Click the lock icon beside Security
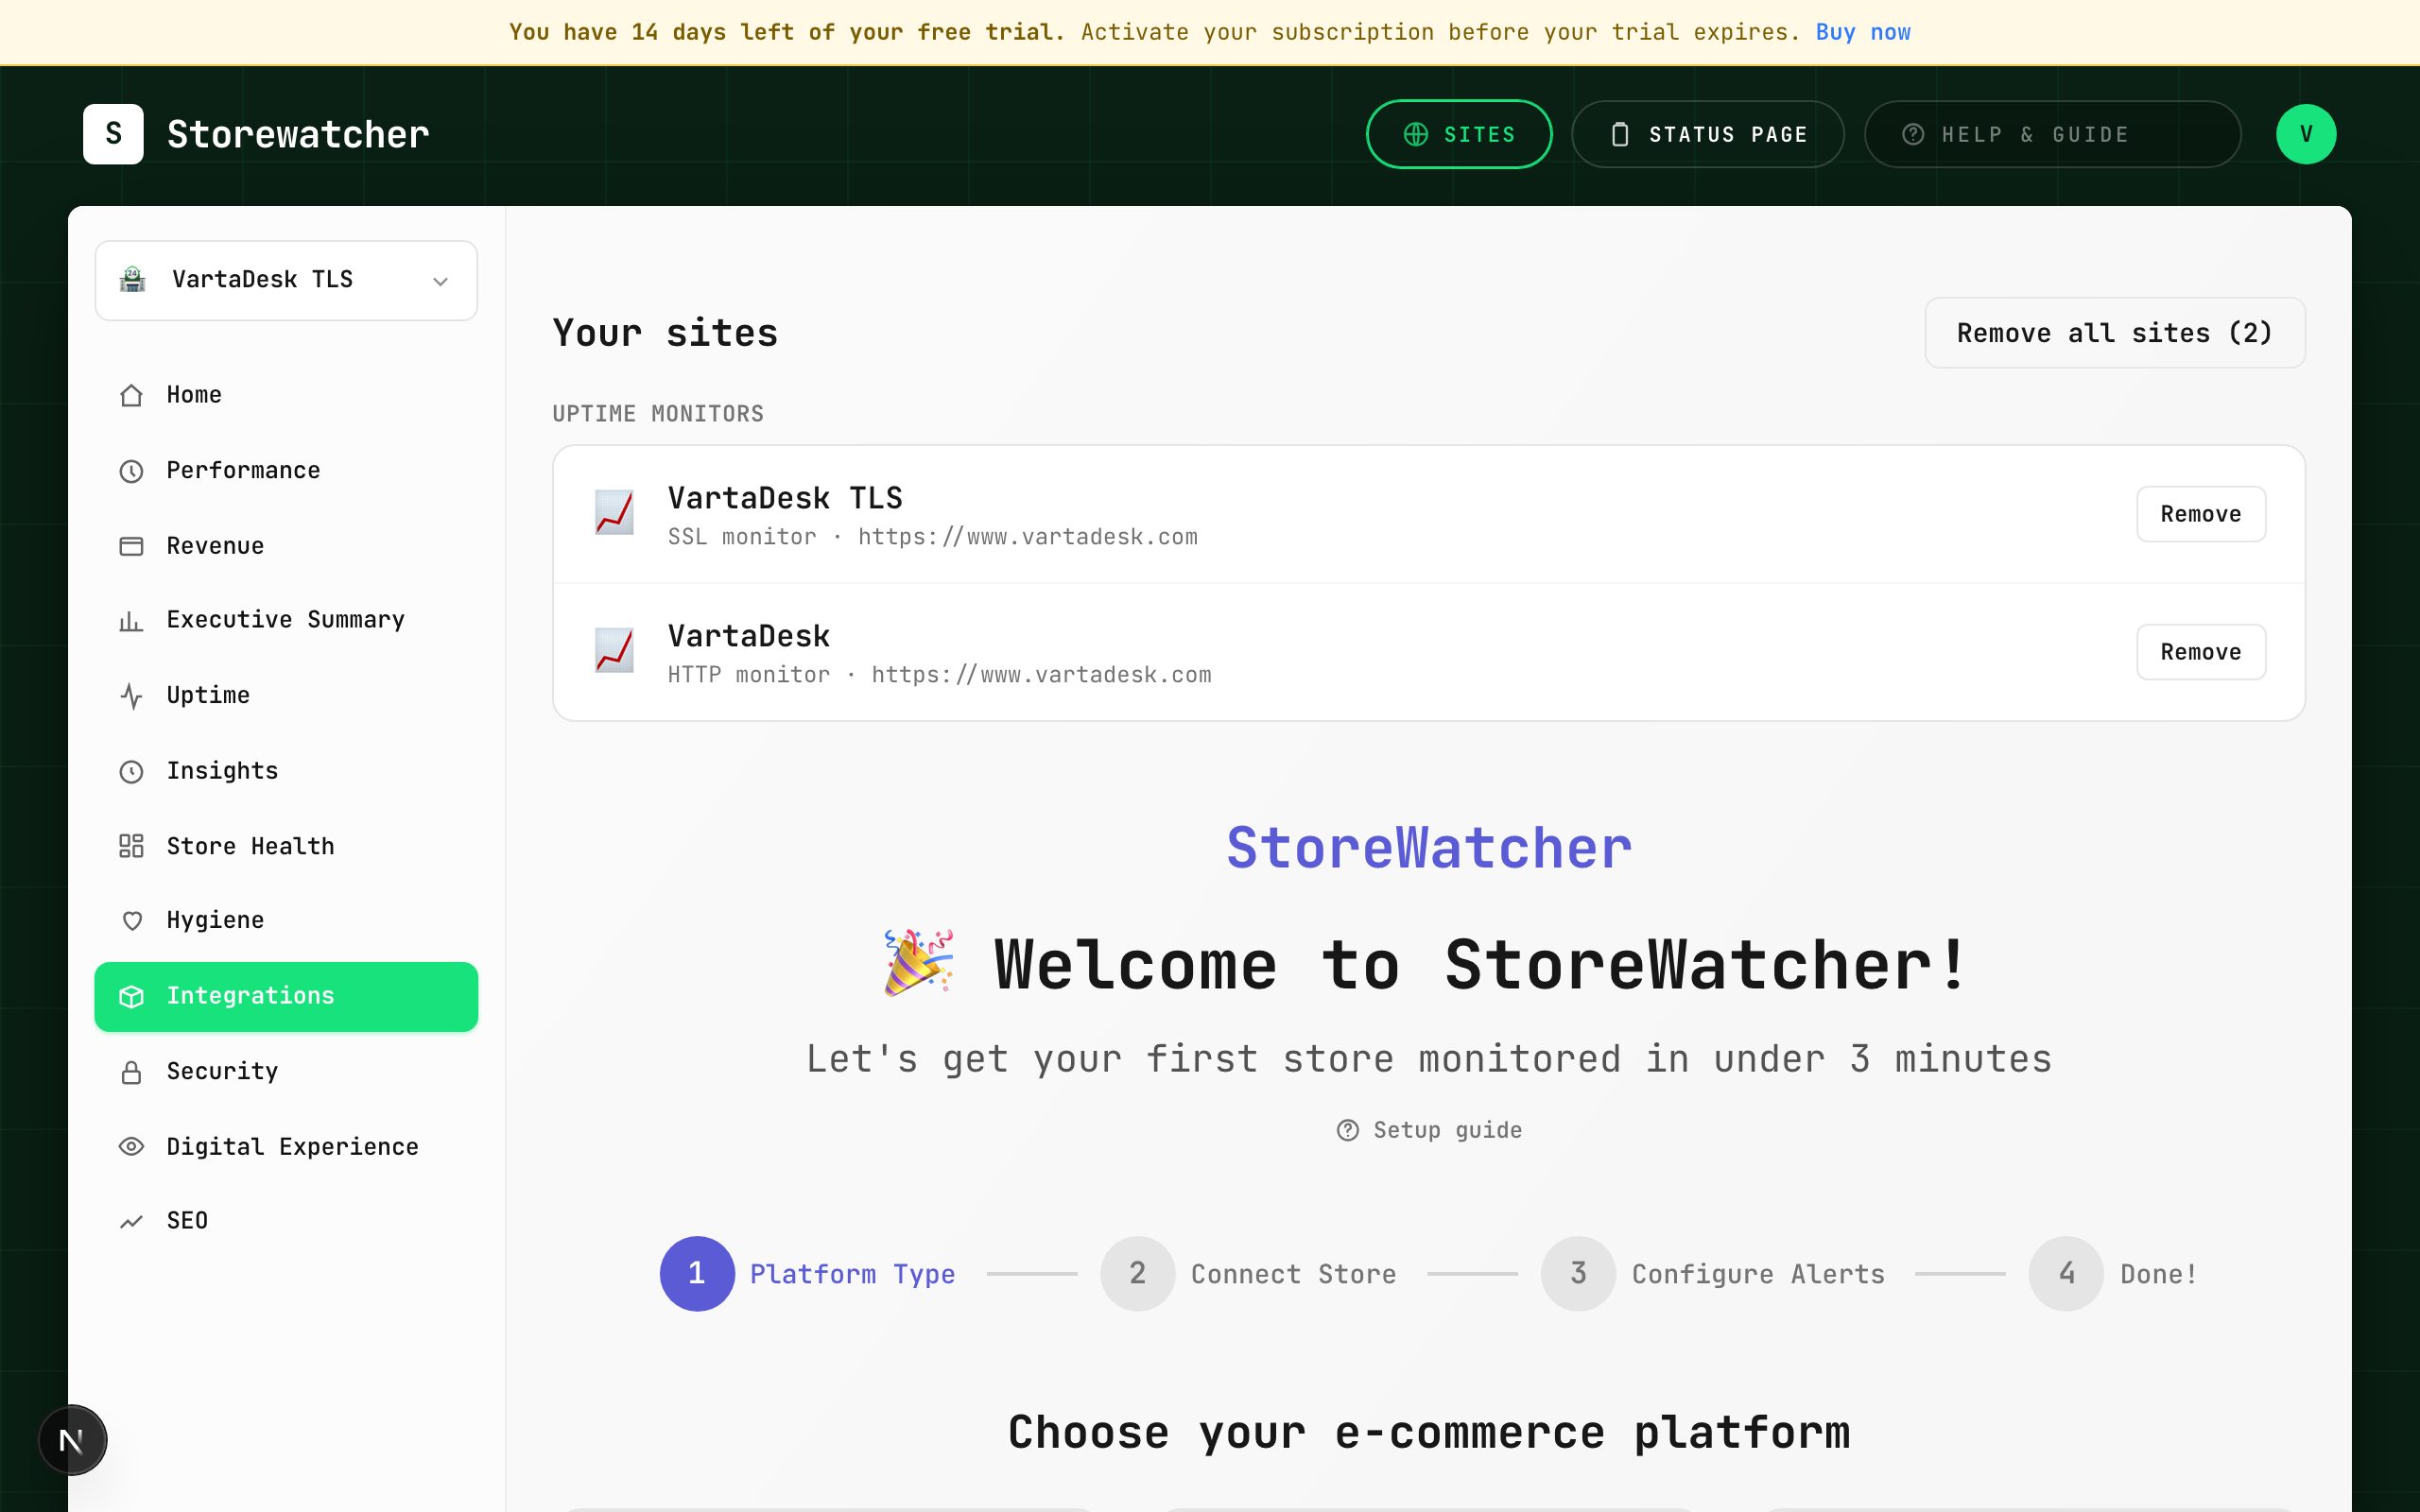Image resolution: width=2420 pixels, height=1512 pixels. (x=131, y=1072)
